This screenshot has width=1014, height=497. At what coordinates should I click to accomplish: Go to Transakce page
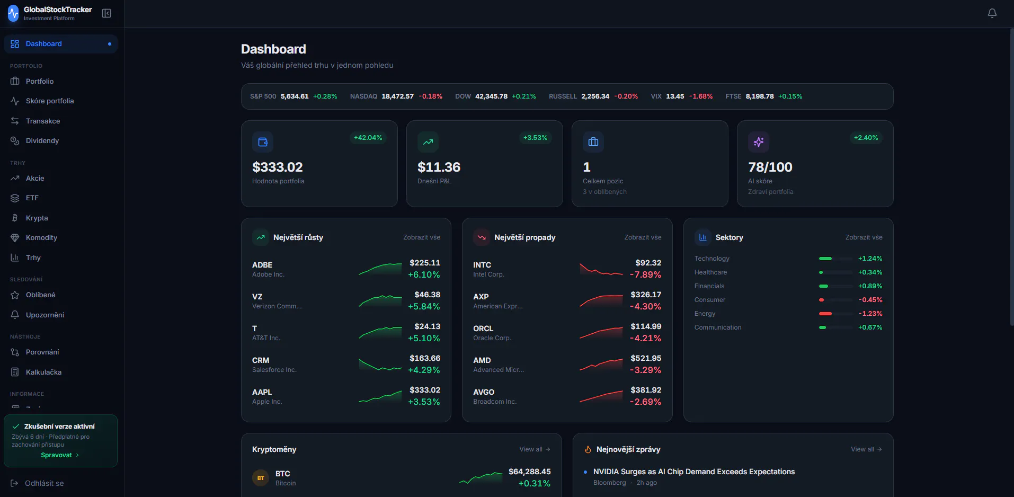[x=60, y=121]
